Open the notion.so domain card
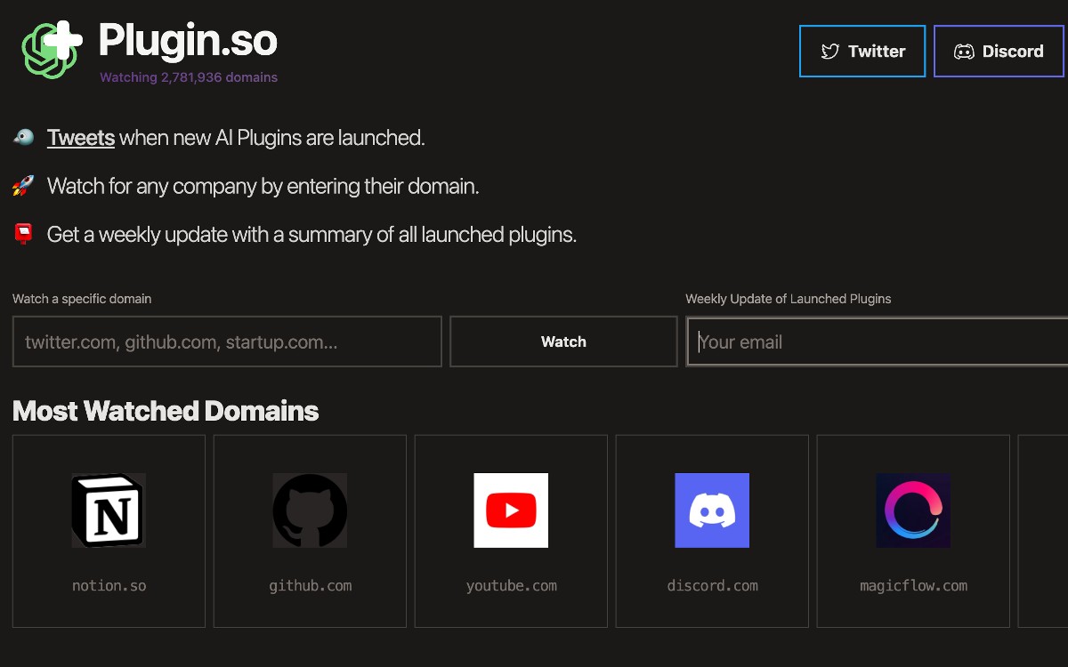Viewport: 1068px width, 667px height. (109, 585)
